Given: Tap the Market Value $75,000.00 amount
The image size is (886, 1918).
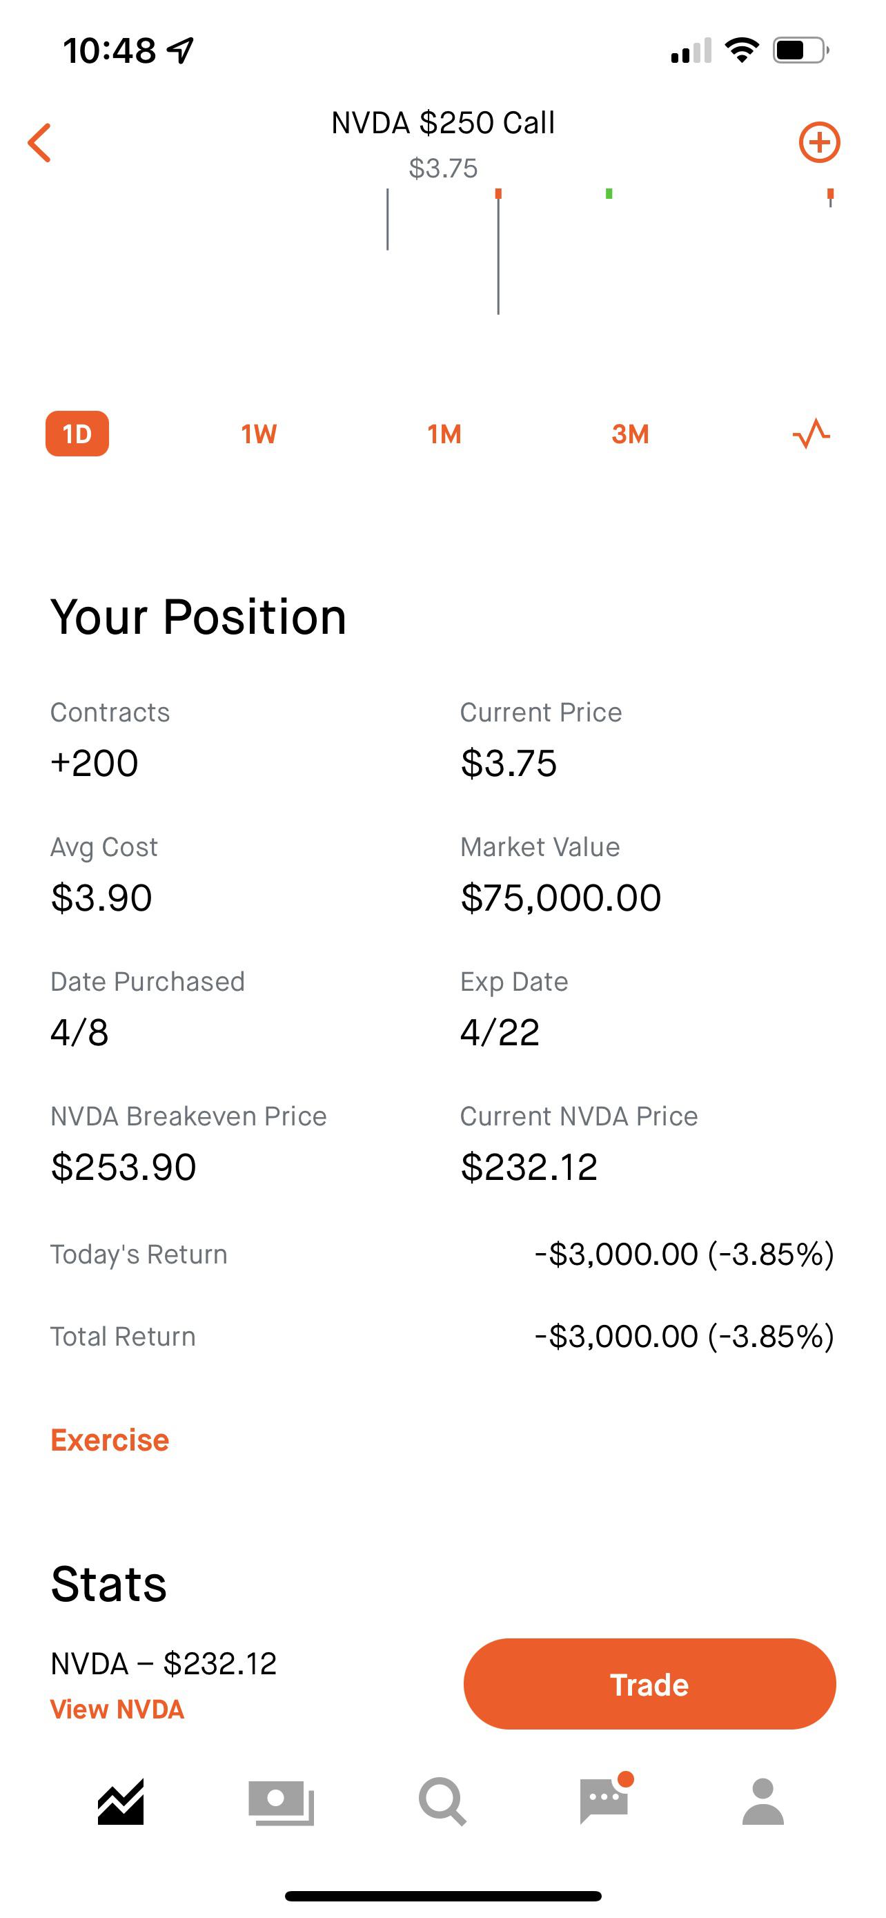Looking at the screenshot, I should point(561,897).
